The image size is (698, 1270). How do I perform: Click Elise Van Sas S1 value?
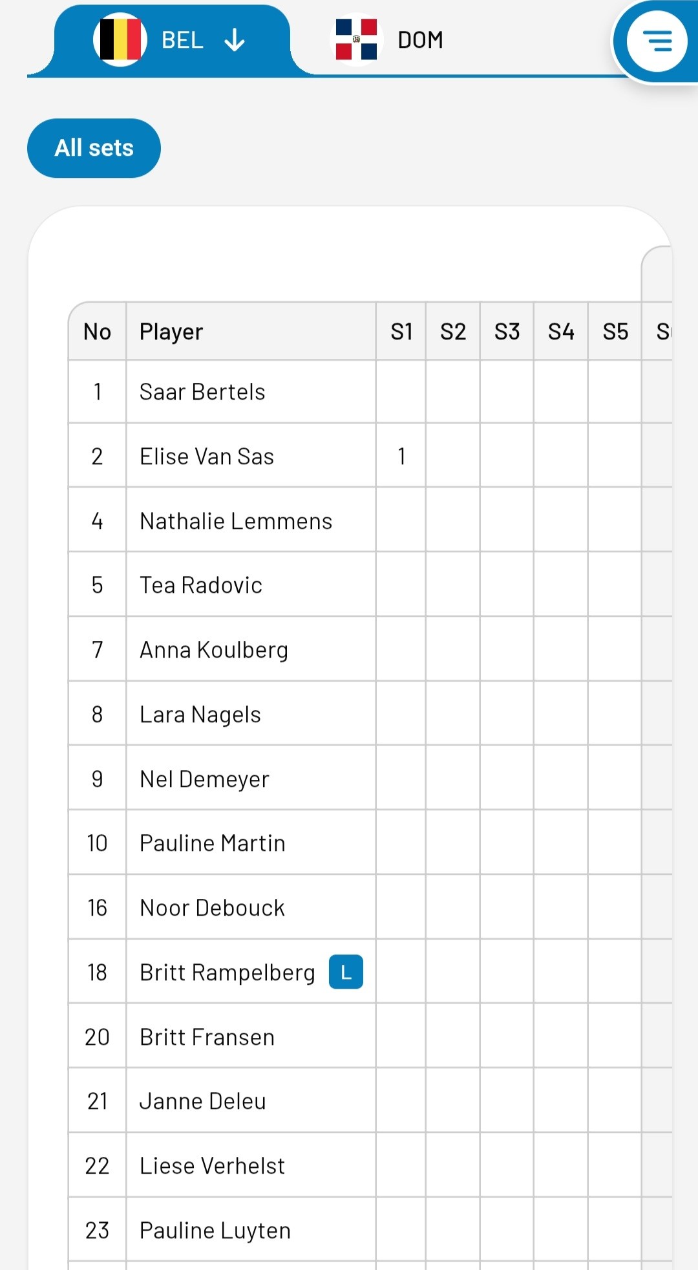401,457
